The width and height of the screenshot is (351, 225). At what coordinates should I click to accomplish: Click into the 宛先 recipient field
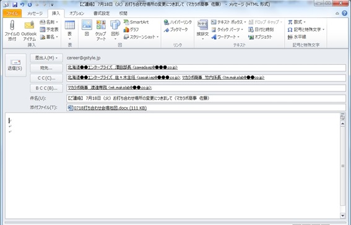(x=206, y=68)
